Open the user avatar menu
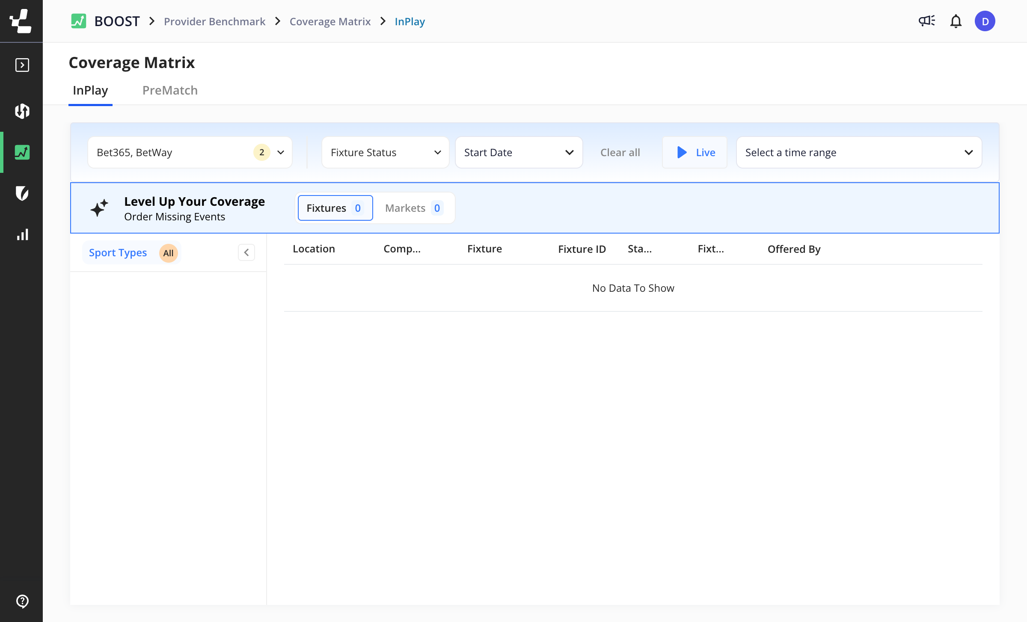 coord(985,21)
